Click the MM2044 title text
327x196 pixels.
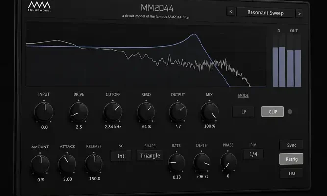click(x=157, y=8)
